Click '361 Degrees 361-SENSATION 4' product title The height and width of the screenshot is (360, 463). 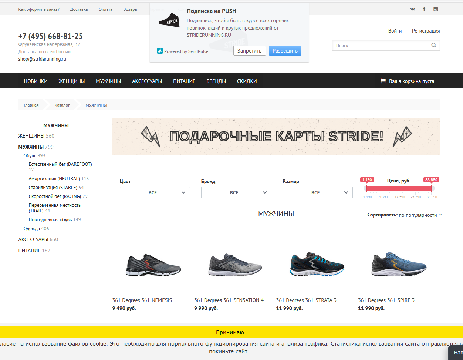click(x=229, y=300)
